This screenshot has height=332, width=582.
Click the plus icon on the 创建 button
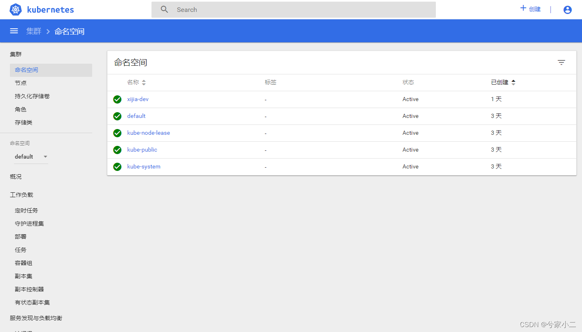(x=523, y=7)
